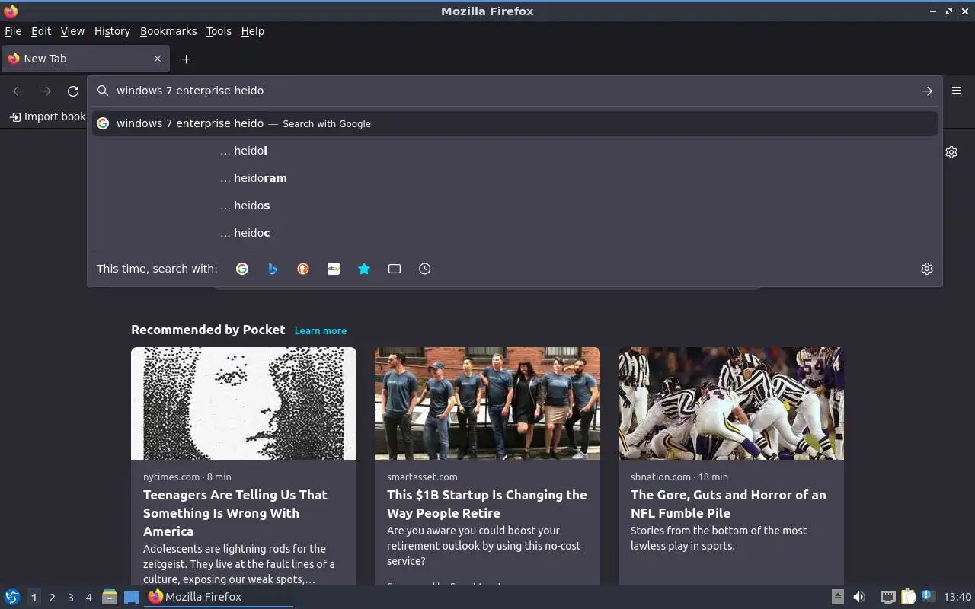975x609 pixels.
Task: Open the volume speaker tray icon
Action: tap(859, 597)
